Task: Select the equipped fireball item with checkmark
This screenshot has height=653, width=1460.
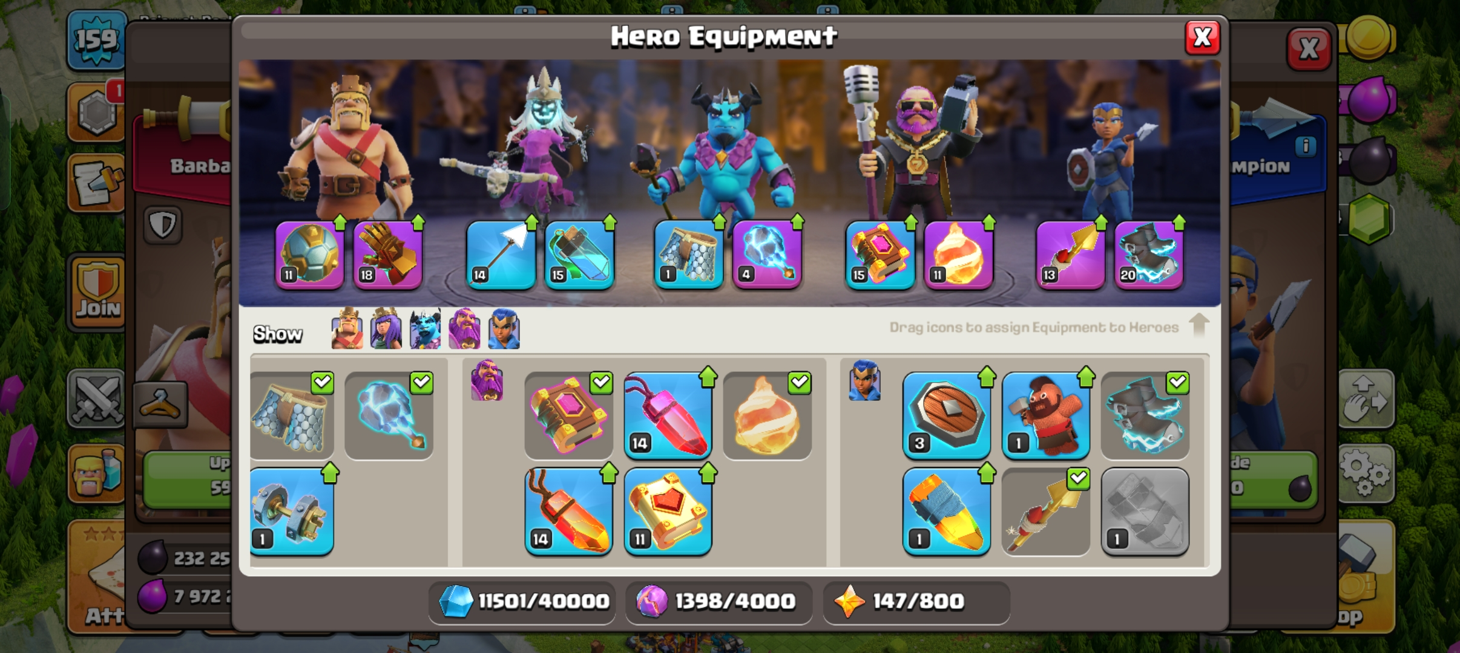Action: point(767,416)
